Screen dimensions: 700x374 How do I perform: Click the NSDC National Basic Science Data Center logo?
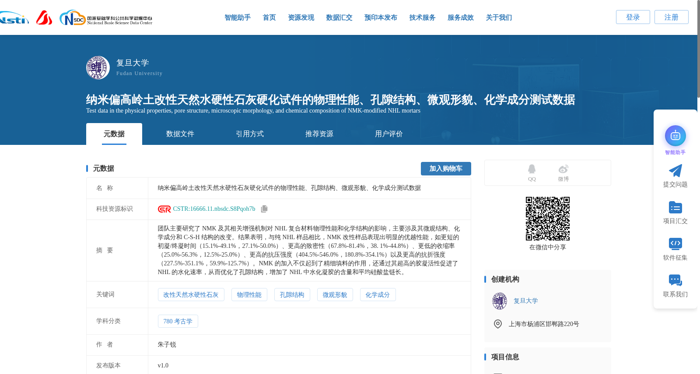click(106, 18)
